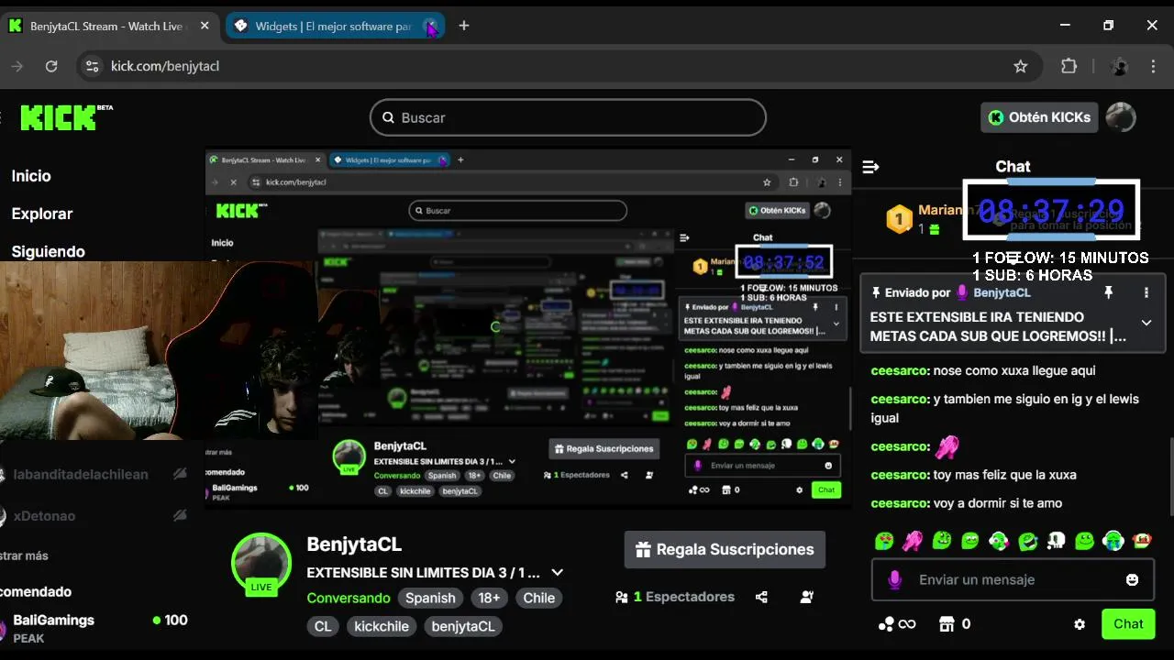This screenshot has width=1174, height=660.
Task: Select the kickchile tag
Action: coord(382,627)
